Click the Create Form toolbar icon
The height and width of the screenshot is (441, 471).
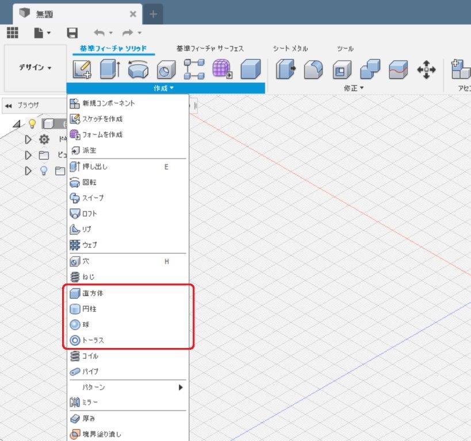222,69
